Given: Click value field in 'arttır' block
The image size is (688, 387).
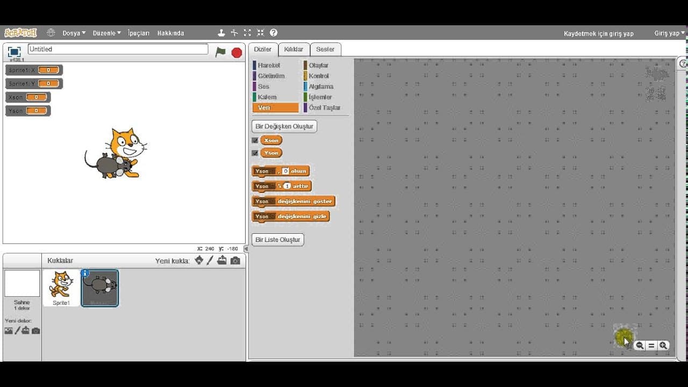Looking at the screenshot, I should pyautogui.click(x=287, y=186).
